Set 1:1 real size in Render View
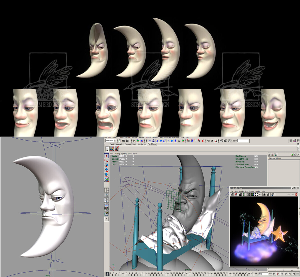The height and width of the screenshot is (277, 300). 260,194
